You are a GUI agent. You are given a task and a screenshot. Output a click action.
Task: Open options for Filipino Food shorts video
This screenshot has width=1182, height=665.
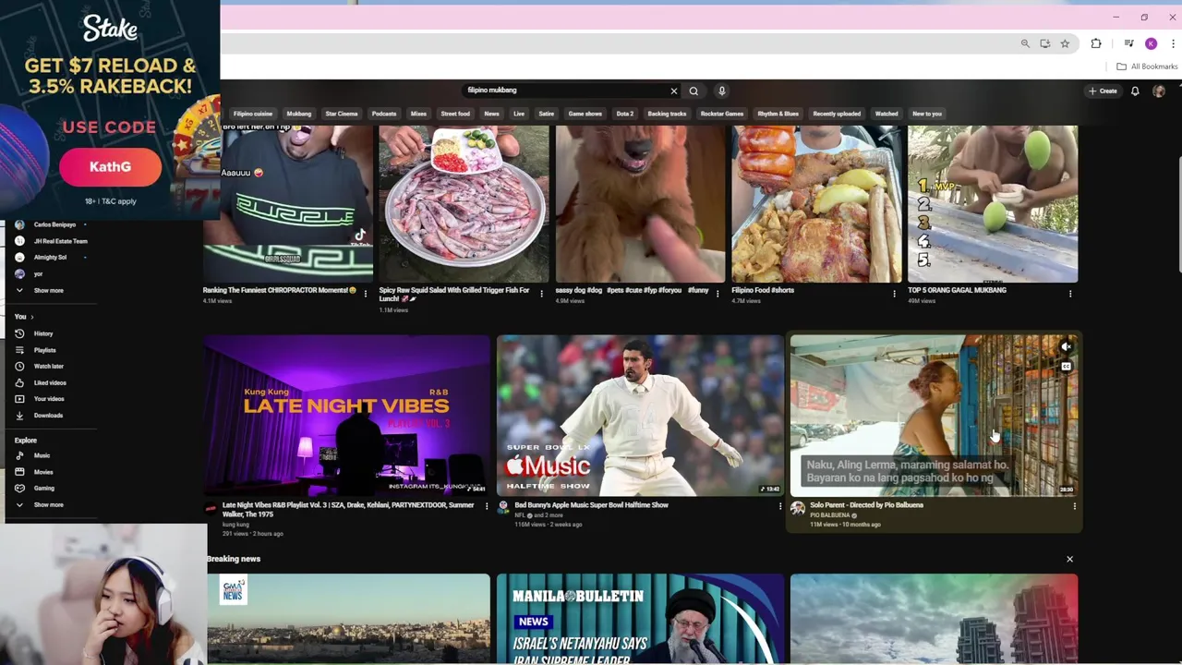click(x=894, y=294)
